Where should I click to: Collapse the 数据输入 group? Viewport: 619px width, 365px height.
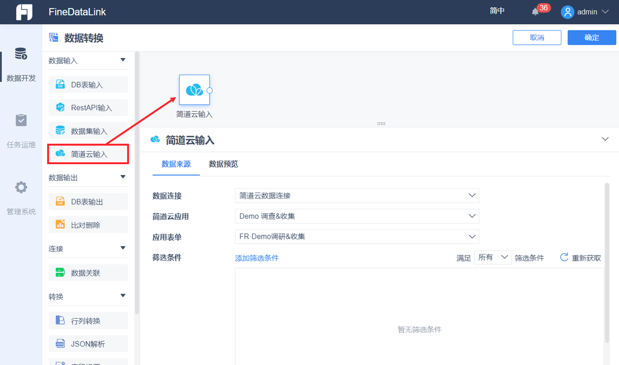coord(123,60)
